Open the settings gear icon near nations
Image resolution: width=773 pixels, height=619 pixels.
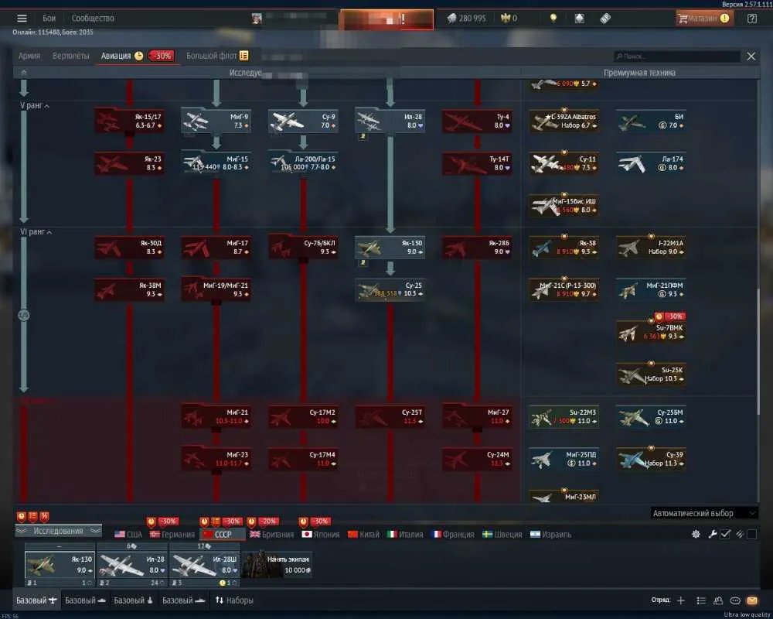(x=696, y=534)
